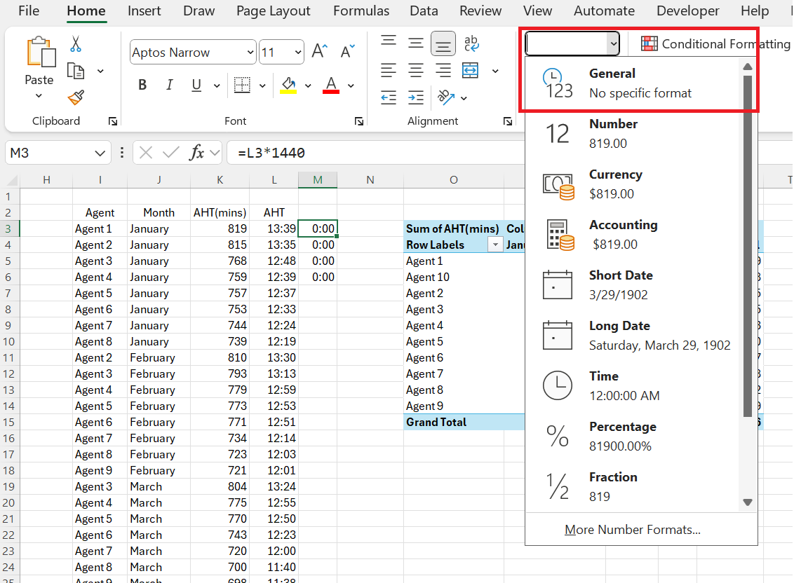Open Clipboard dialog launcher
The height and width of the screenshot is (583, 808).
coord(113,121)
